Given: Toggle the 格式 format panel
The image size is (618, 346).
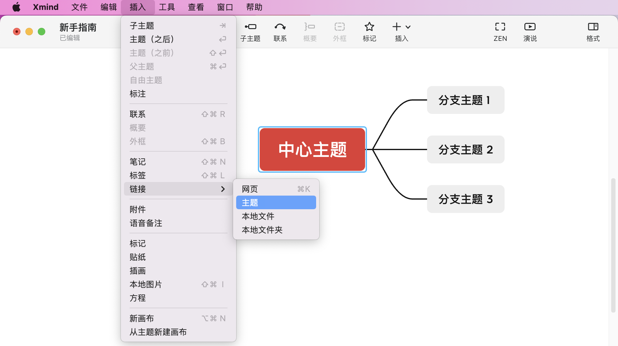Looking at the screenshot, I should [593, 32].
